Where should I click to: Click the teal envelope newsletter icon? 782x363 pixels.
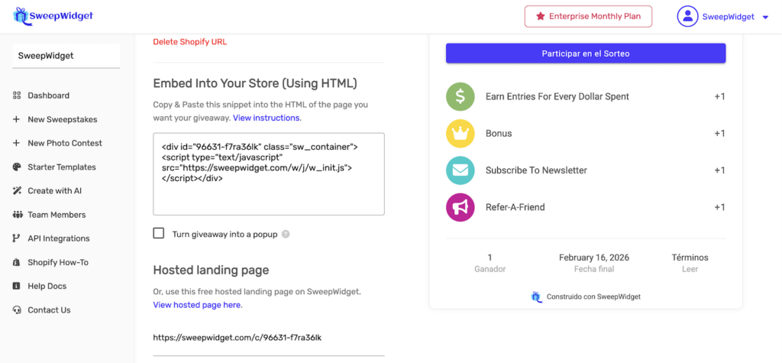pyautogui.click(x=460, y=170)
